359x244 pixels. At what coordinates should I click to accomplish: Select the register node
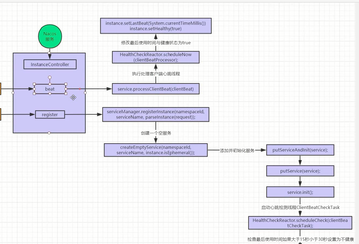50,115
